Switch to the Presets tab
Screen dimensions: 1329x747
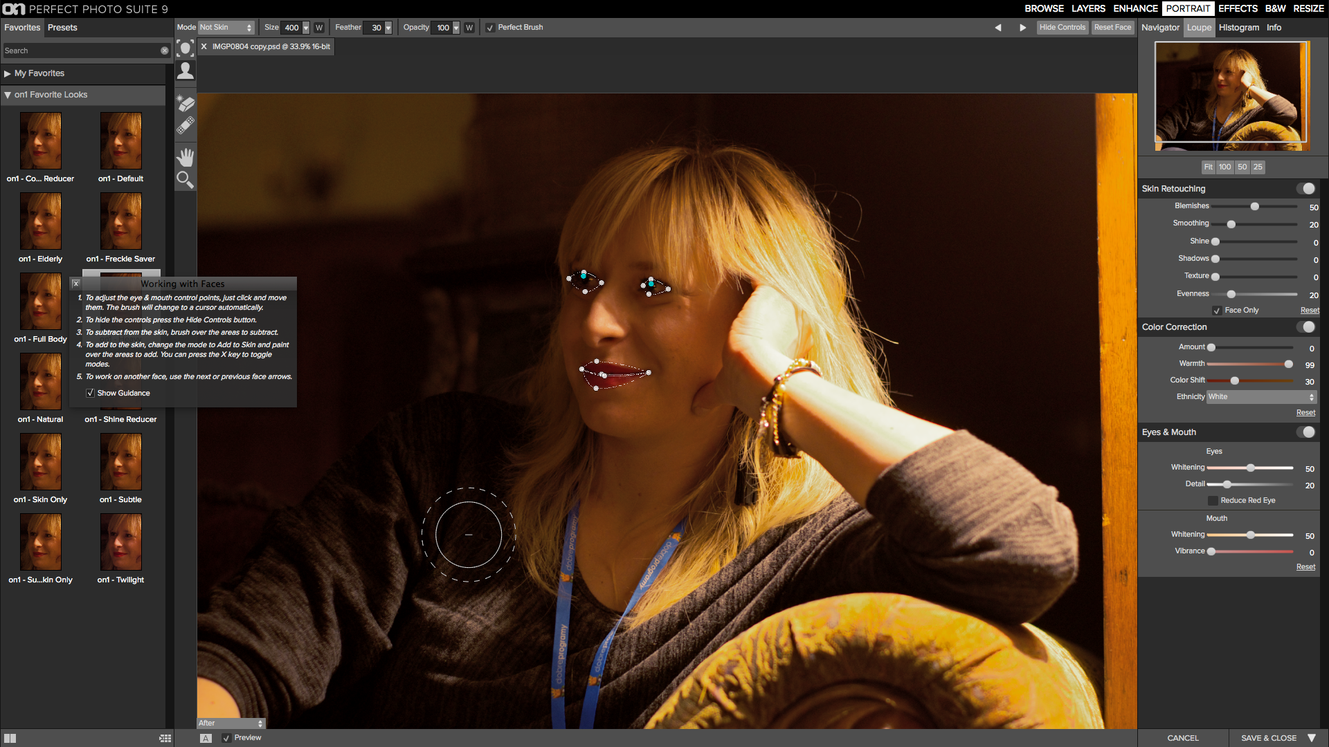[x=62, y=28]
